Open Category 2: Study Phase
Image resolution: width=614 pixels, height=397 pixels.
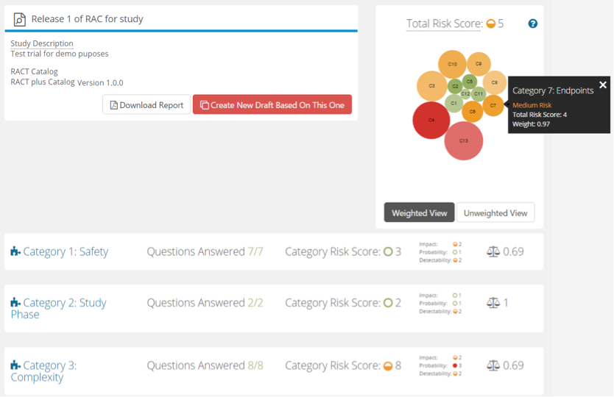click(x=58, y=309)
